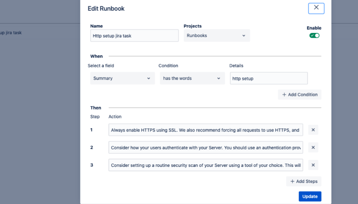Delete step 2 using its X icon

coord(313,148)
